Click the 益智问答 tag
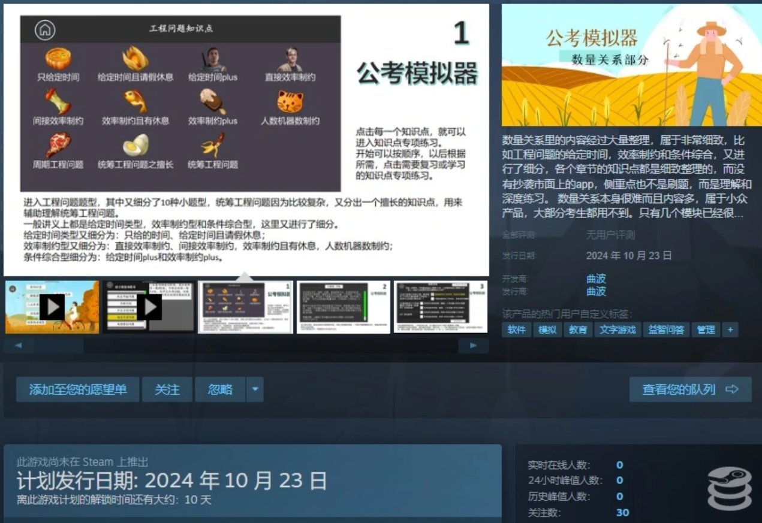The width and height of the screenshot is (762, 523). click(x=666, y=329)
